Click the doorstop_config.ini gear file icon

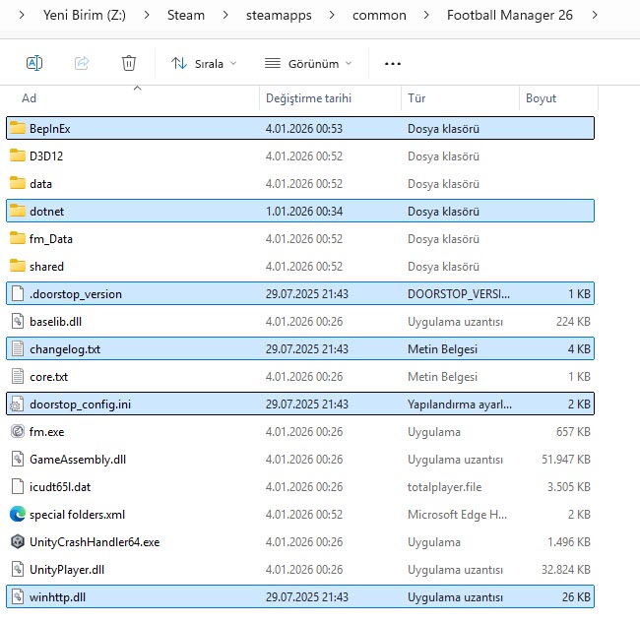[x=17, y=404]
